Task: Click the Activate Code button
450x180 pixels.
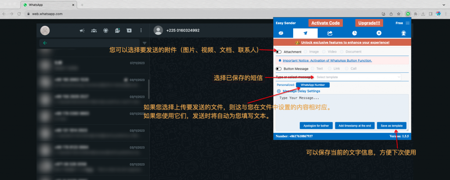Action: (x=326, y=23)
